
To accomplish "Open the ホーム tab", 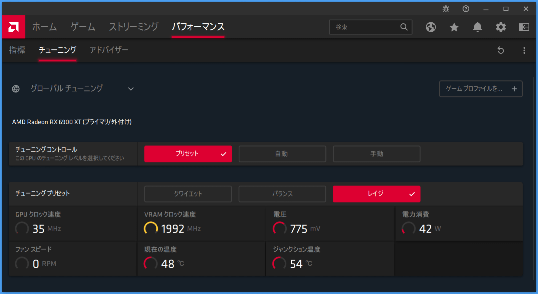I will pyautogui.click(x=44, y=27).
